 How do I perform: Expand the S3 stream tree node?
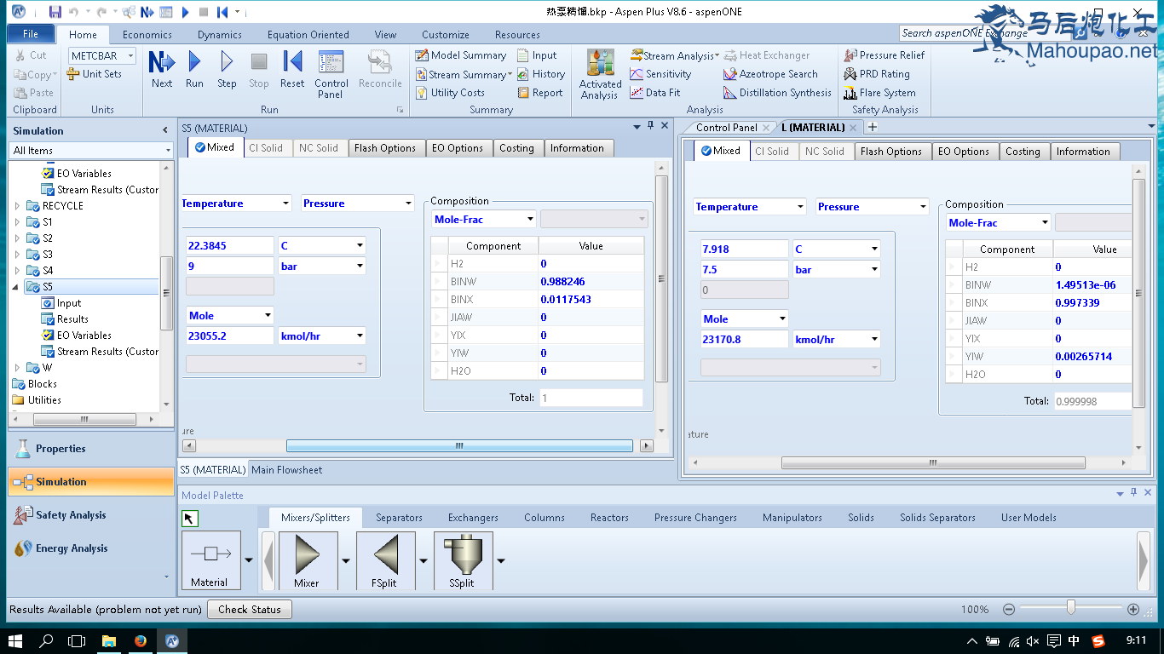(17, 255)
